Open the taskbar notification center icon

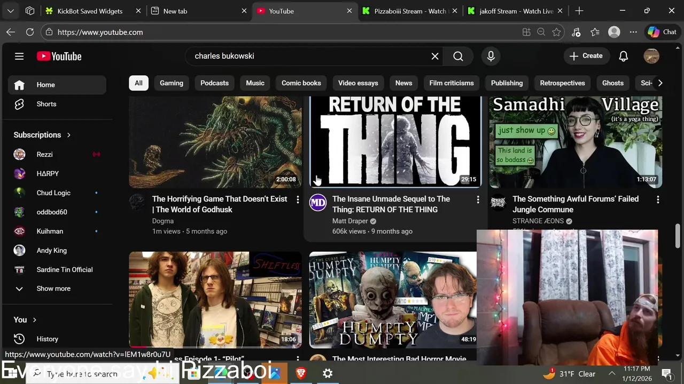point(666,373)
